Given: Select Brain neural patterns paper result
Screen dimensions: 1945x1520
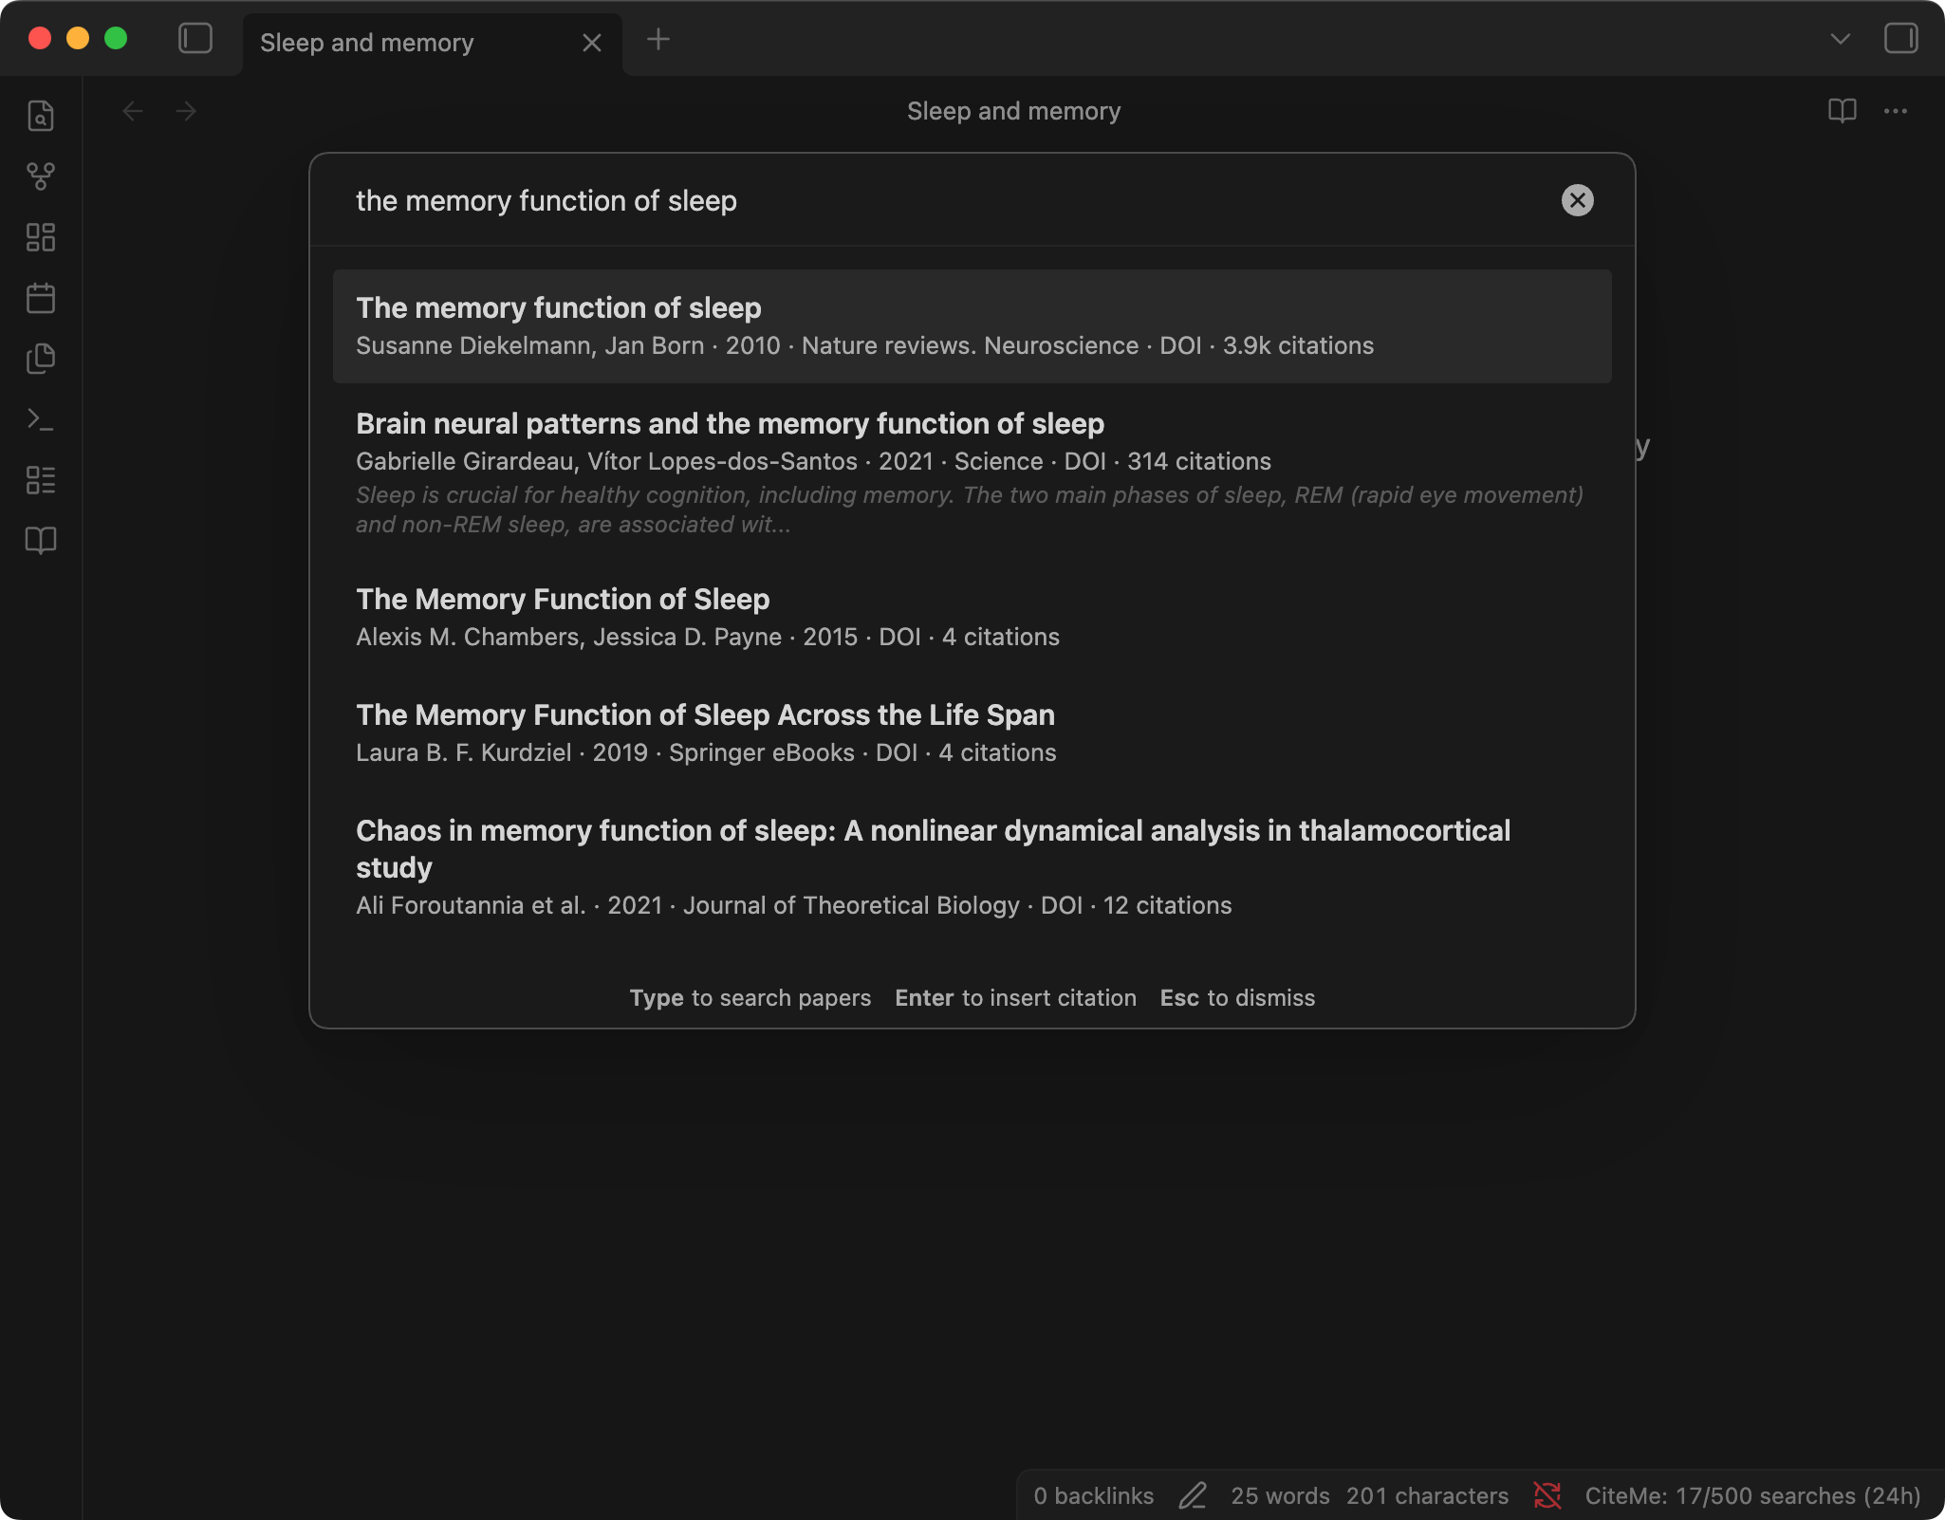Looking at the screenshot, I should [972, 473].
